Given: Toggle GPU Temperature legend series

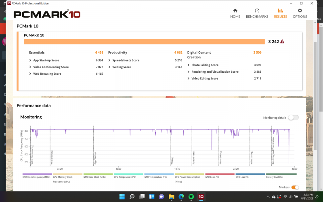Looking at the screenshot, I should coord(159,176).
